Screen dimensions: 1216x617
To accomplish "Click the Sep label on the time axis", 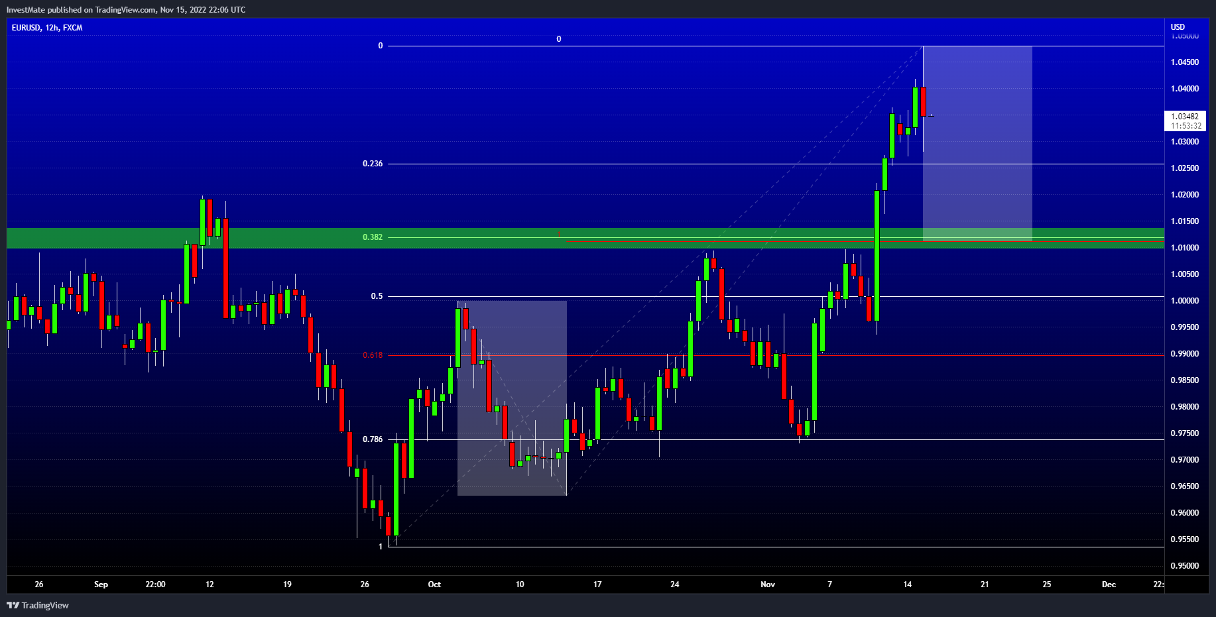I will click(x=101, y=585).
